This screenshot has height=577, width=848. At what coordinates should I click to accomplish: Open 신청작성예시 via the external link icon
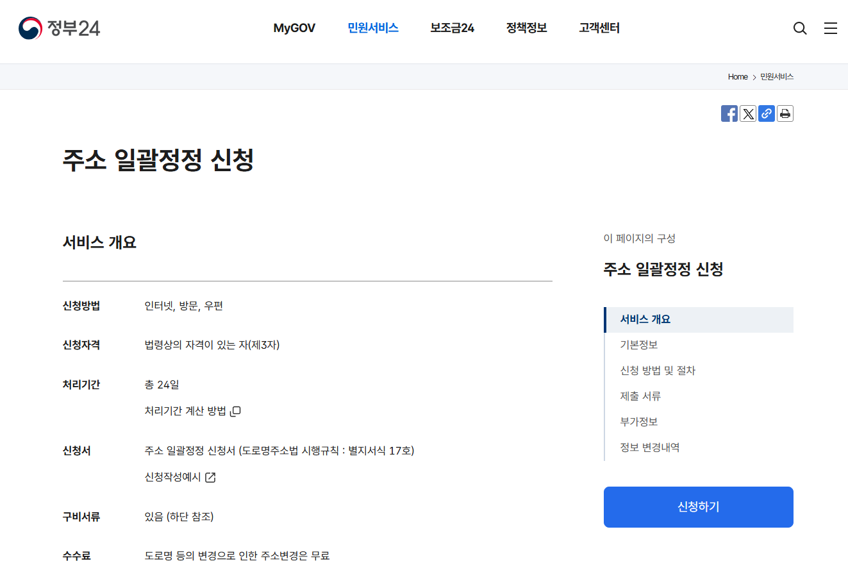pyautogui.click(x=211, y=477)
